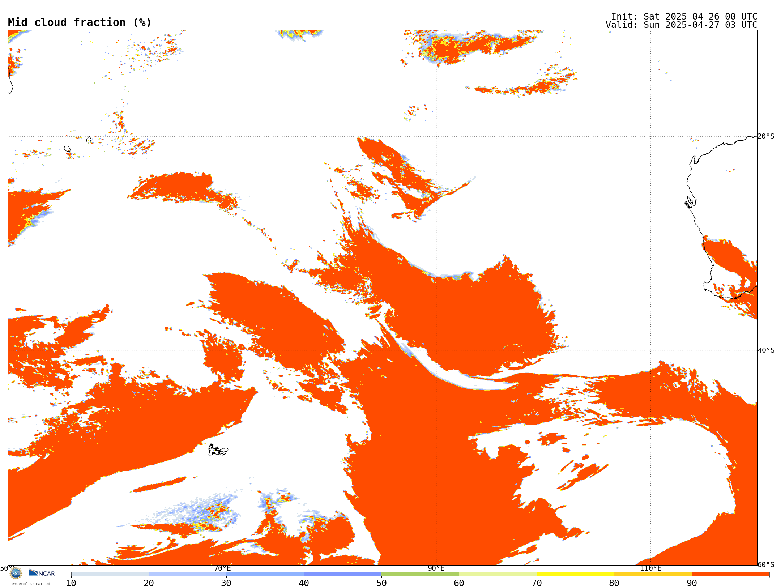Click the 20°S latitude label

pyautogui.click(x=766, y=136)
